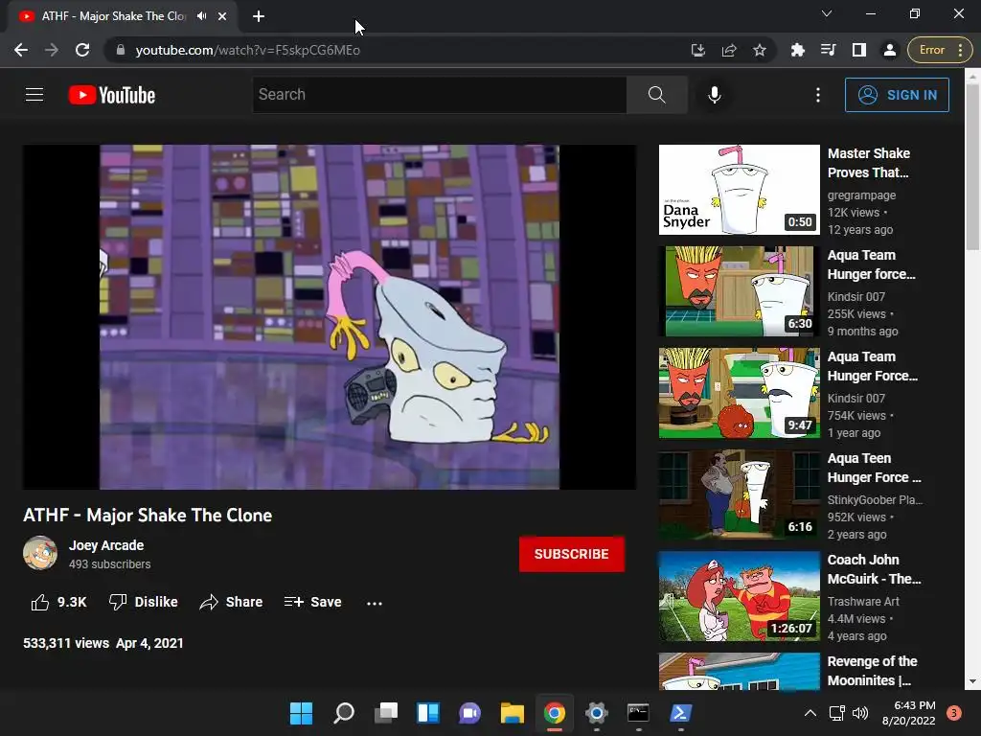The image size is (981, 736).
Task: Toggle Chrome side panel
Action: tap(859, 50)
